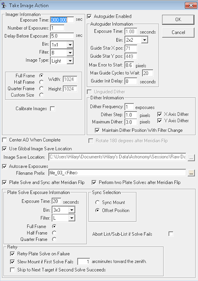Click Plate Solve Exposure Time field

56,201
